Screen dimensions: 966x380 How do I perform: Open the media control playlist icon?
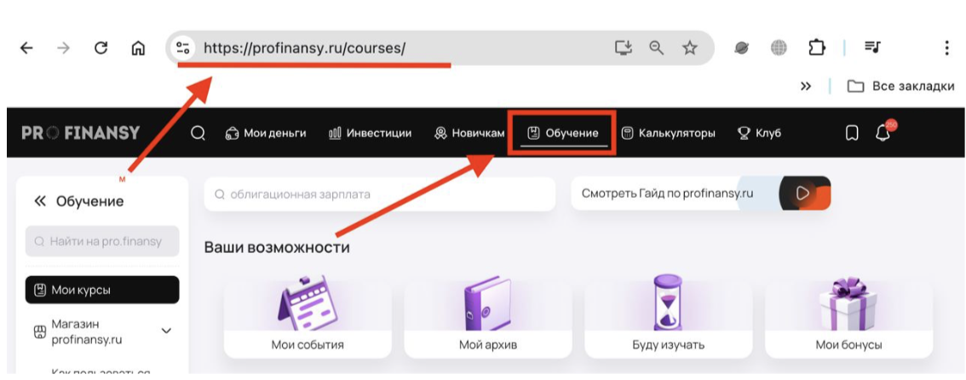click(x=873, y=48)
